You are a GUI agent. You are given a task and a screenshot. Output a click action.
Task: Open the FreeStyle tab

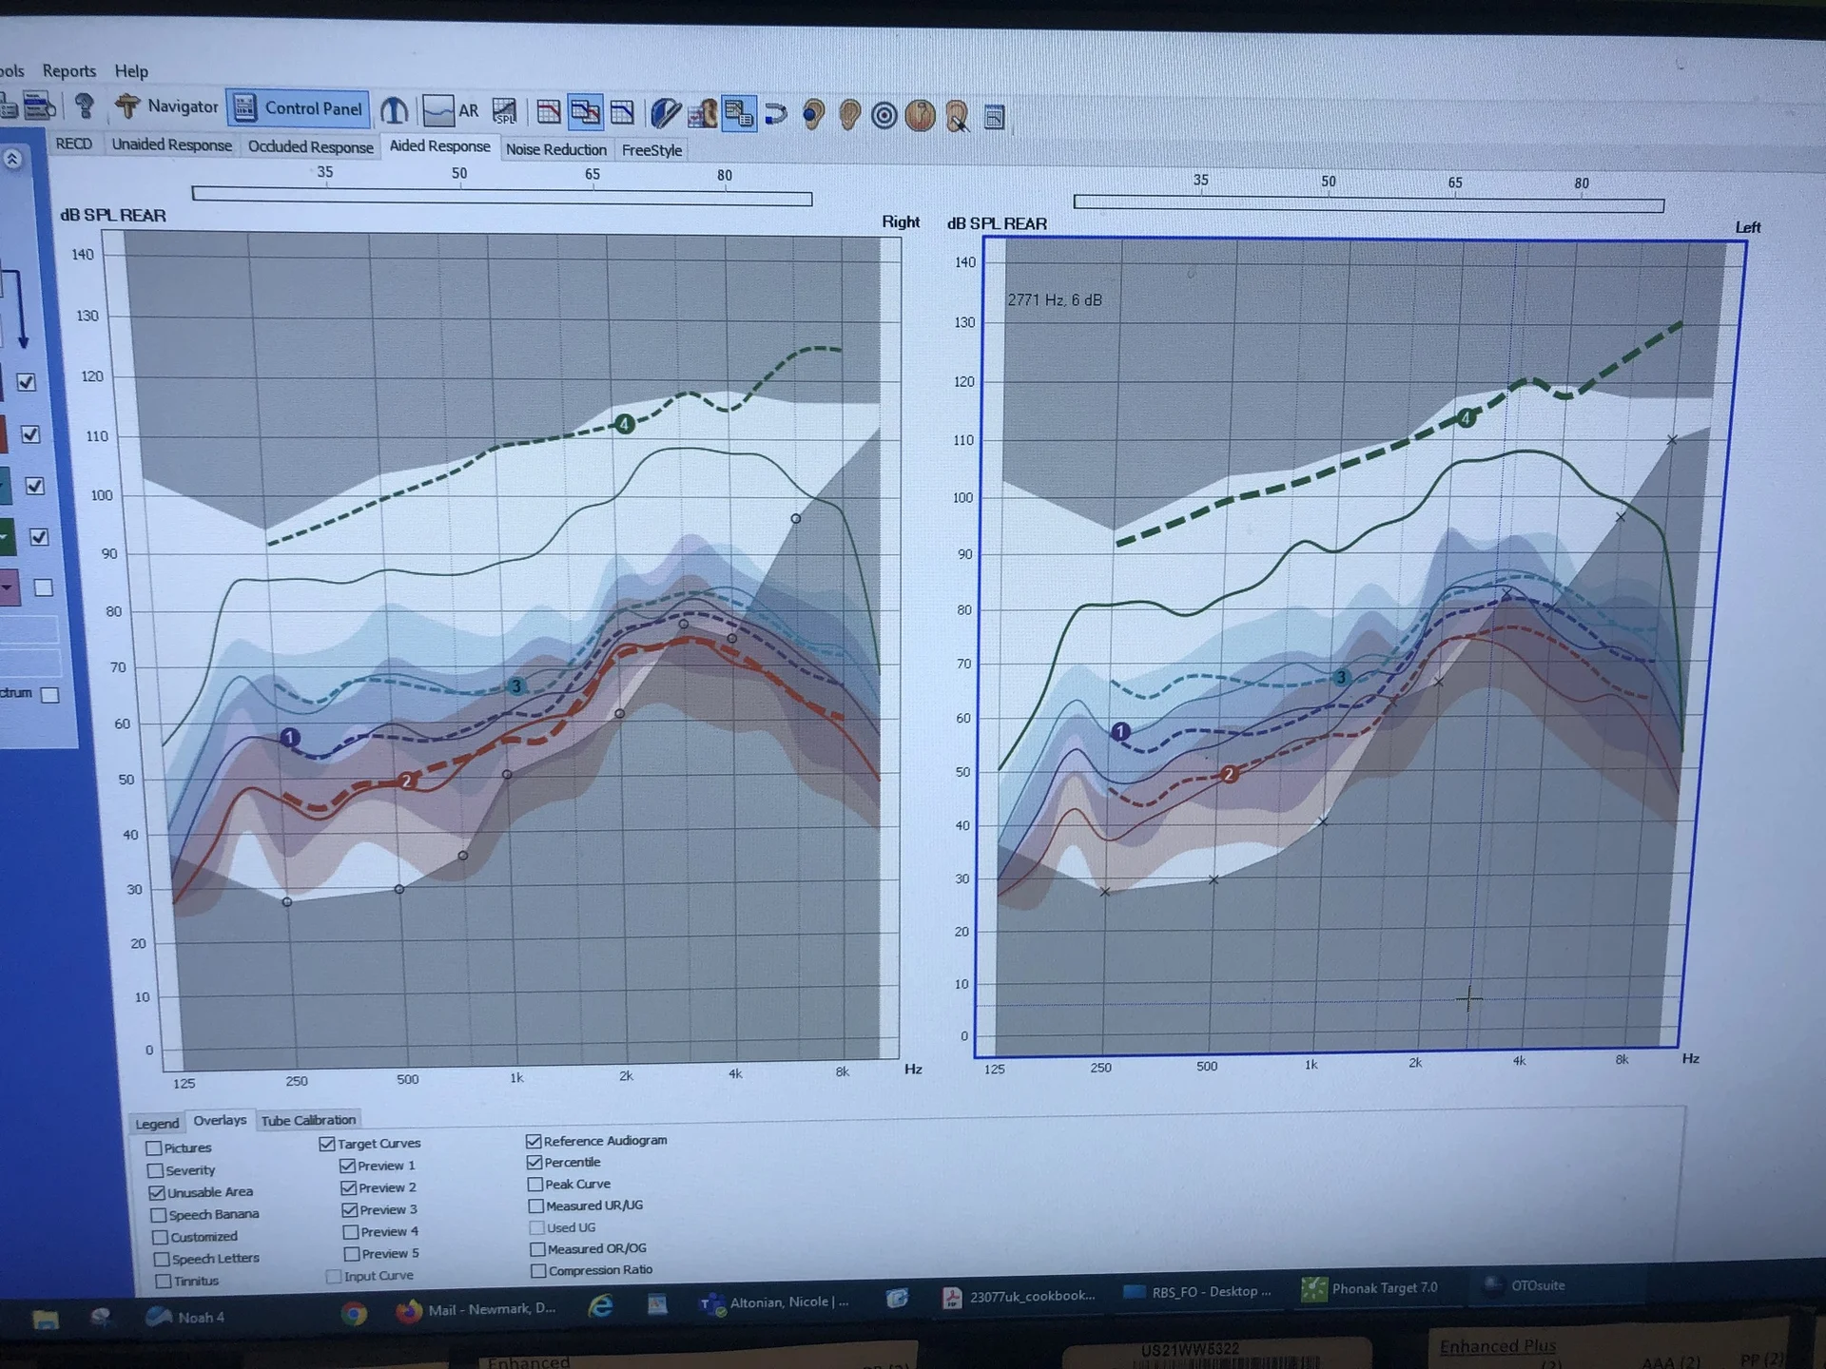tap(651, 150)
